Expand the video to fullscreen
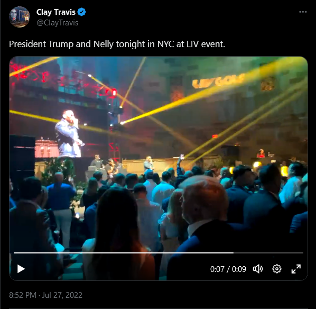The height and width of the screenshot is (309, 316). point(296,269)
